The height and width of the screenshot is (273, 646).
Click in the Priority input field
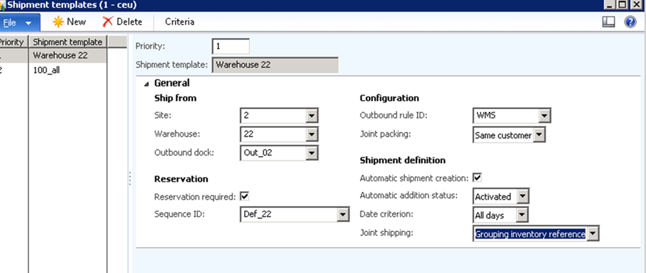[x=231, y=47]
